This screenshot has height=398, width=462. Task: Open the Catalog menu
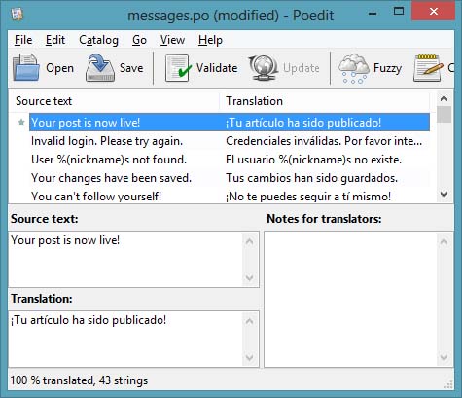click(98, 40)
